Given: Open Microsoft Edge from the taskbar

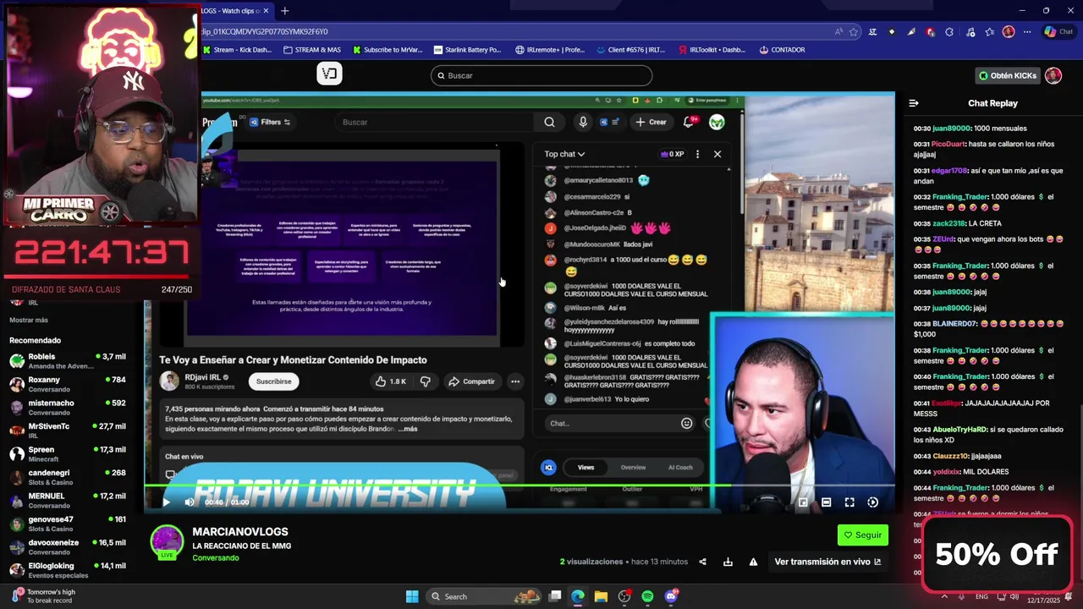Looking at the screenshot, I should (x=578, y=596).
